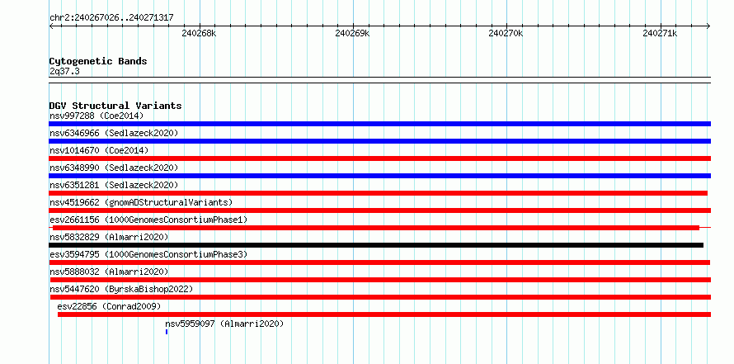The height and width of the screenshot is (364, 734).
Task: Click the 240271k ruler label
Action: click(x=660, y=33)
